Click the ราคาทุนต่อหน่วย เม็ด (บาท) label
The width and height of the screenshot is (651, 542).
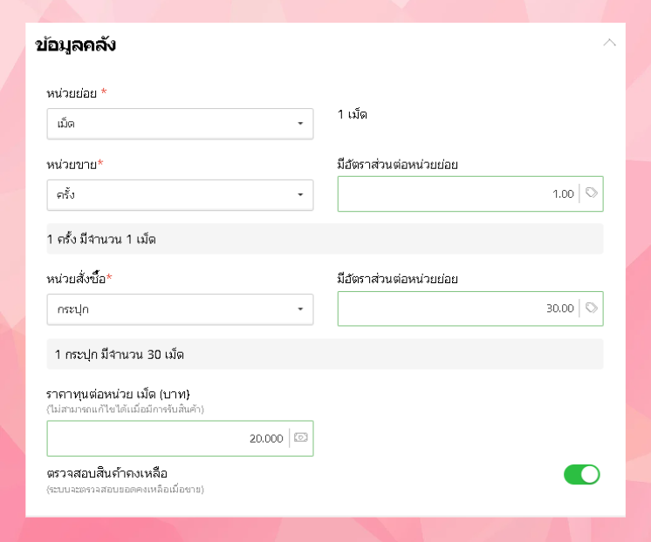point(118,393)
